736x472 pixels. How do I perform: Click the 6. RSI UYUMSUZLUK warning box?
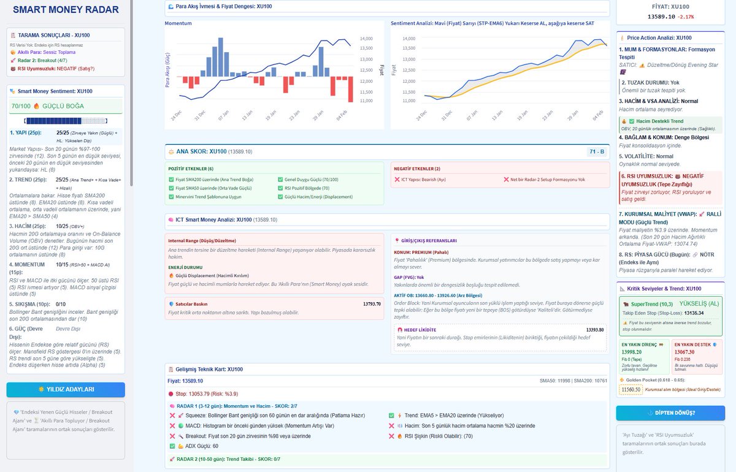coord(670,188)
